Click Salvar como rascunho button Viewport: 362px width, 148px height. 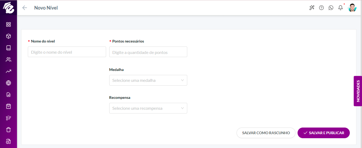click(x=266, y=133)
